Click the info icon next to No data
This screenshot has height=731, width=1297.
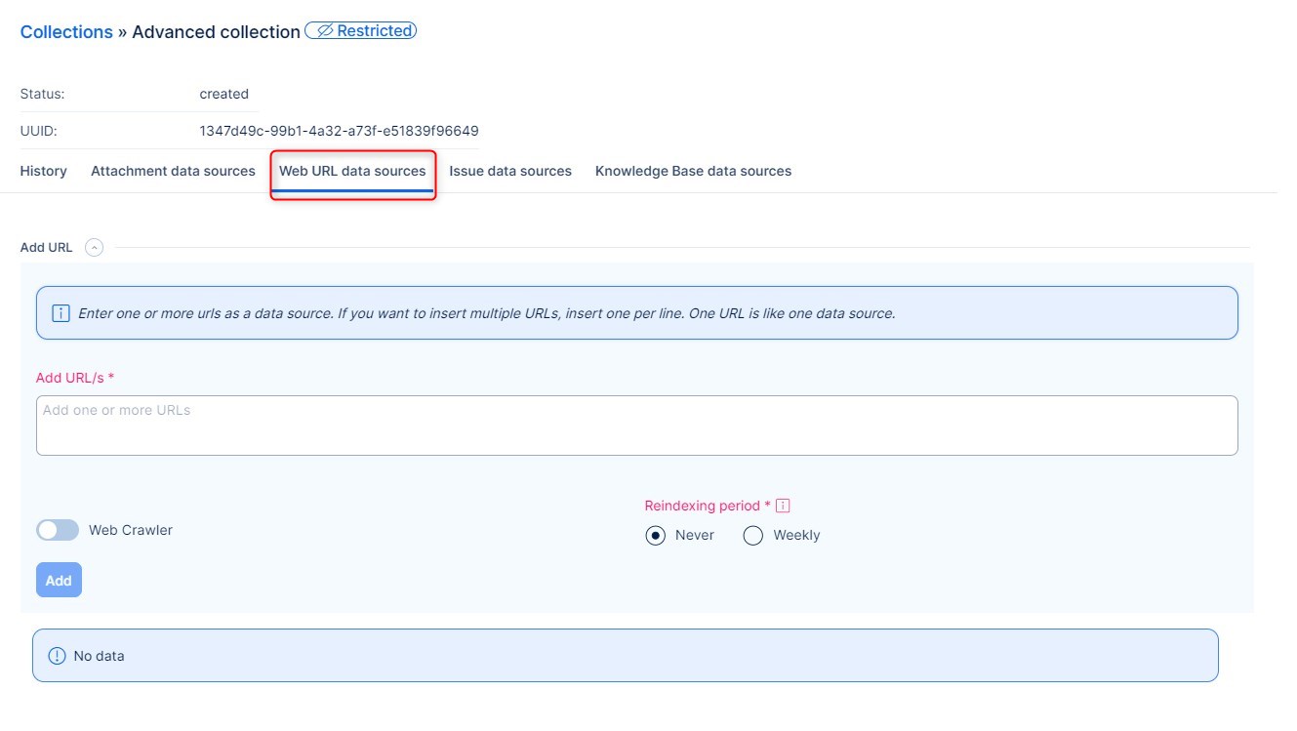pyautogui.click(x=57, y=656)
